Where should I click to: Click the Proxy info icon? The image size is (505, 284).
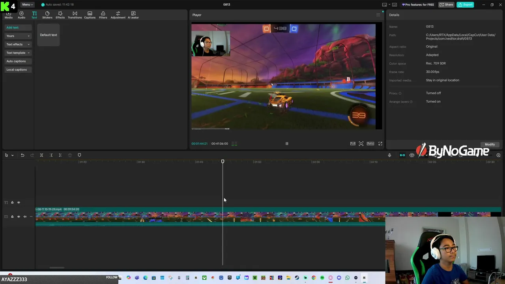click(x=400, y=93)
